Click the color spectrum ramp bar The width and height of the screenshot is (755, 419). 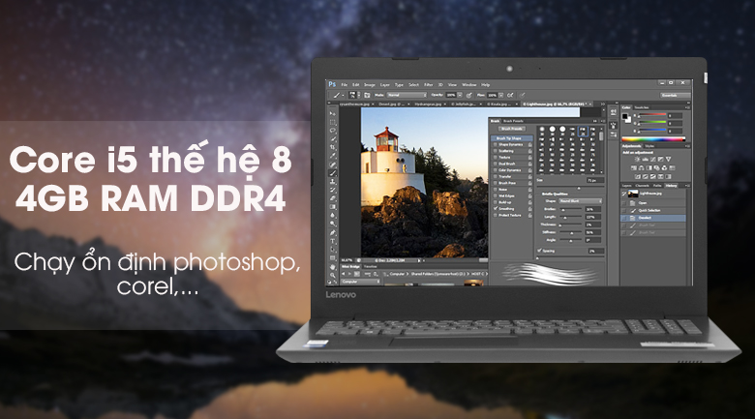[x=653, y=139]
